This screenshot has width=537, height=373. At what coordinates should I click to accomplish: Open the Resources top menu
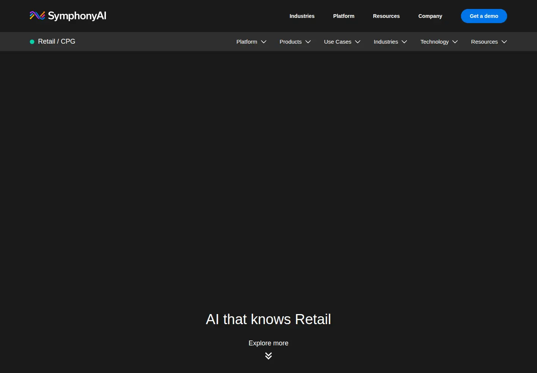[386, 16]
